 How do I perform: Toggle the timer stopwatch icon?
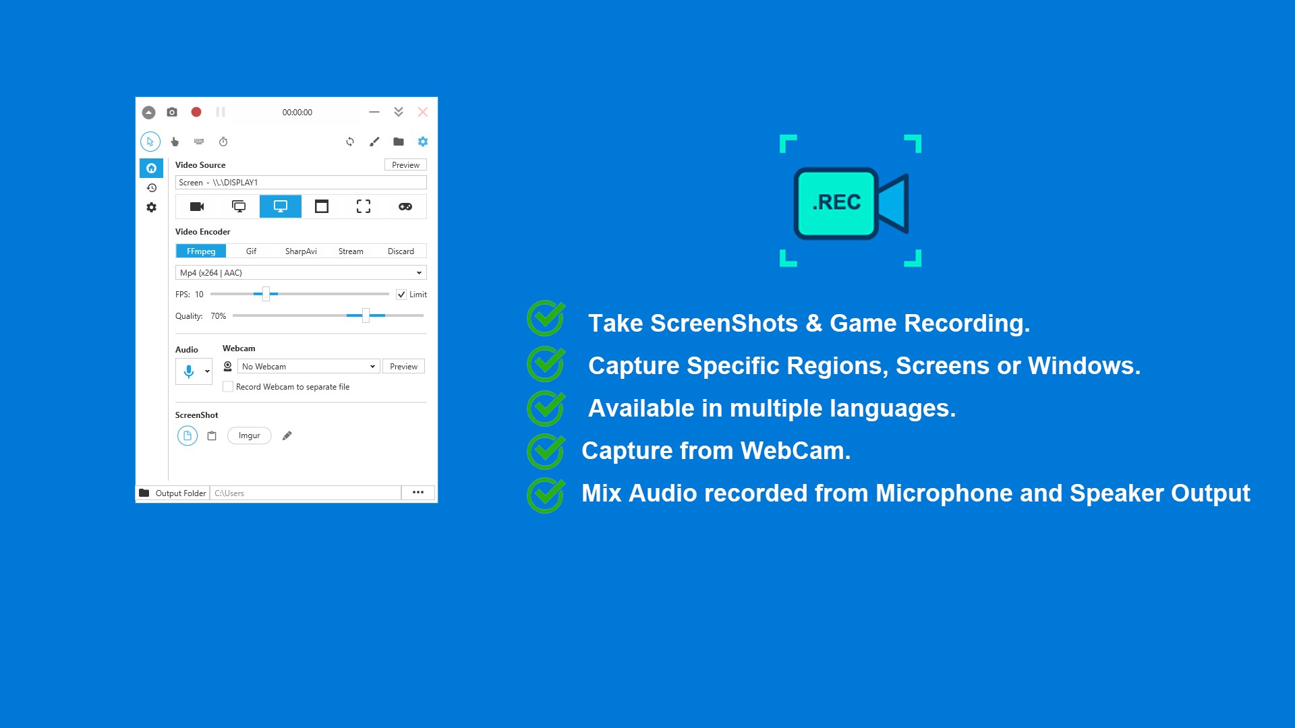point(223,142)
